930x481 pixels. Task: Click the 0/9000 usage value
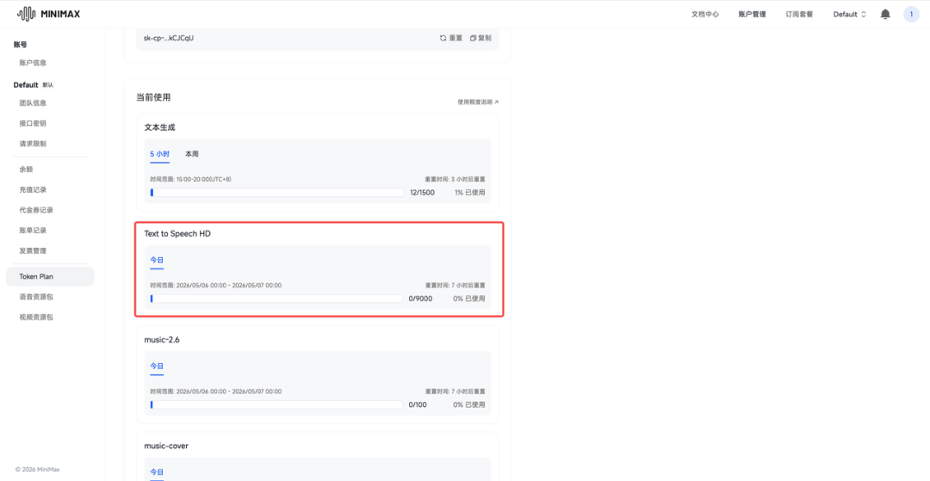pyautogui.click(x=420, y=299)
